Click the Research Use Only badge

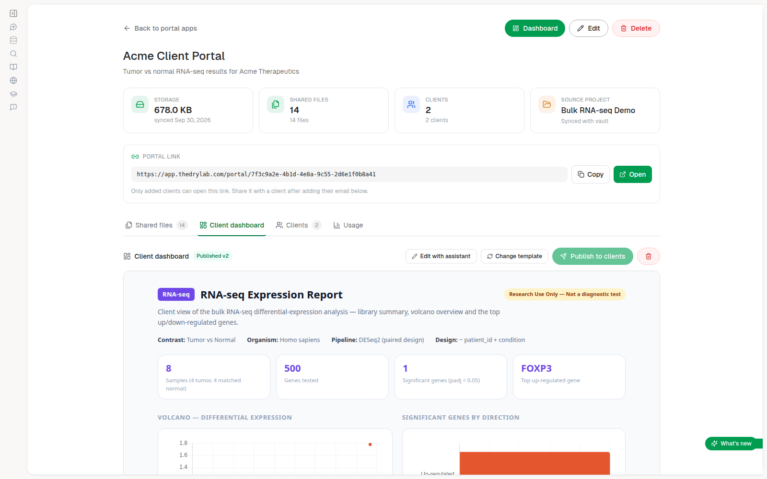(x=565, y=294)
